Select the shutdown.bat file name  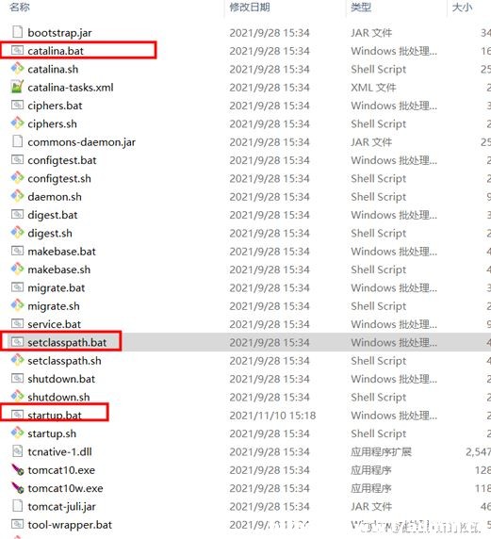(x=61, y=379)
